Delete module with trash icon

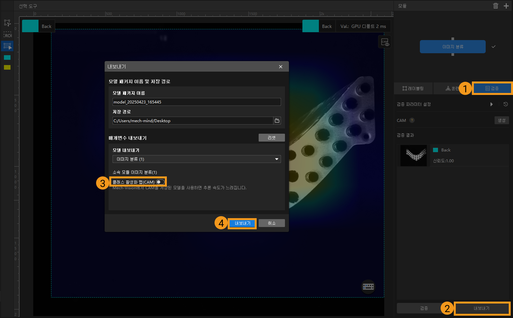tap(496, 6)
